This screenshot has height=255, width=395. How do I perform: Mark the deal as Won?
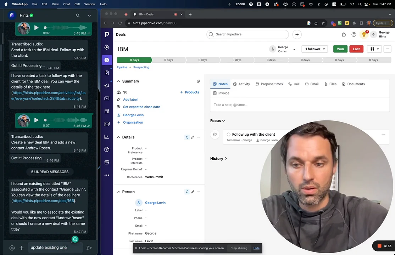pyautogui.click(x=340, y=49)
